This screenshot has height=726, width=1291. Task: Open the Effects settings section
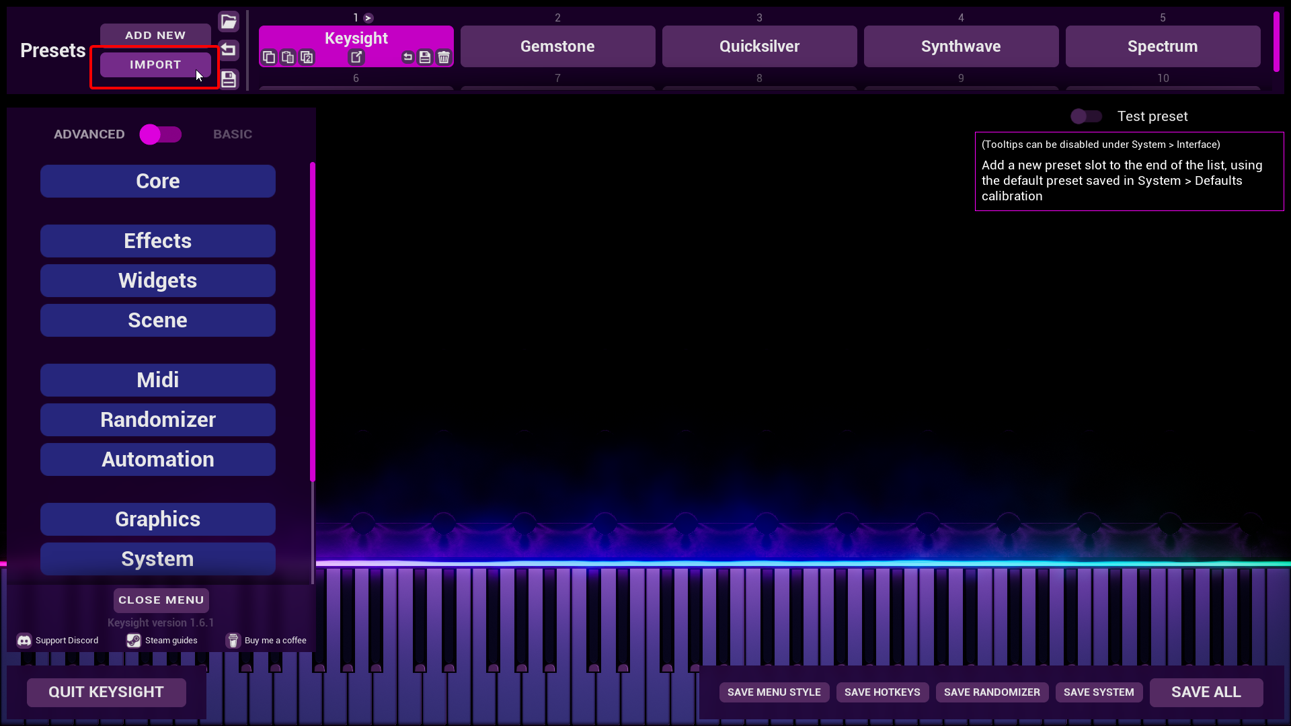pos(158,241)
